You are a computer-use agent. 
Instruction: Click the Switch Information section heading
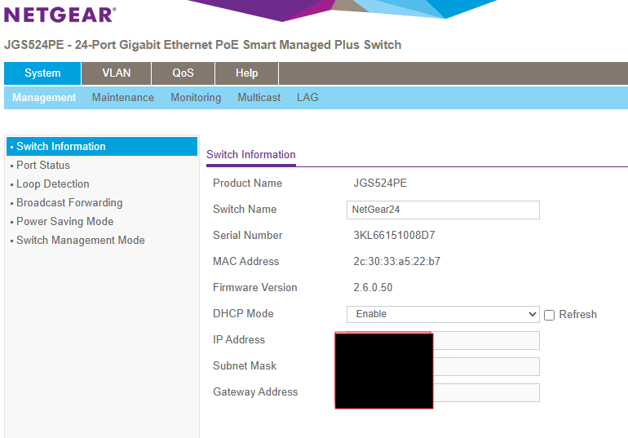coord(251,155)
